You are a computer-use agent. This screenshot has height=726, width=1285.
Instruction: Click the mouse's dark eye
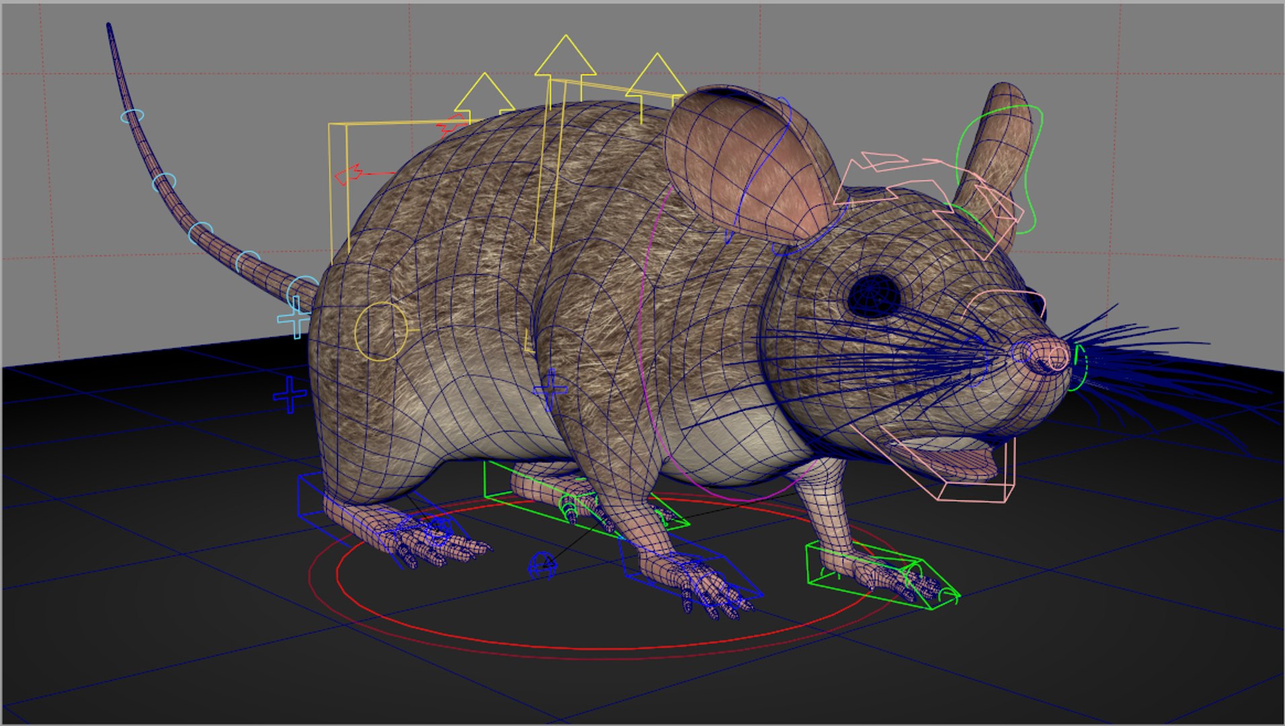(873, 296)
